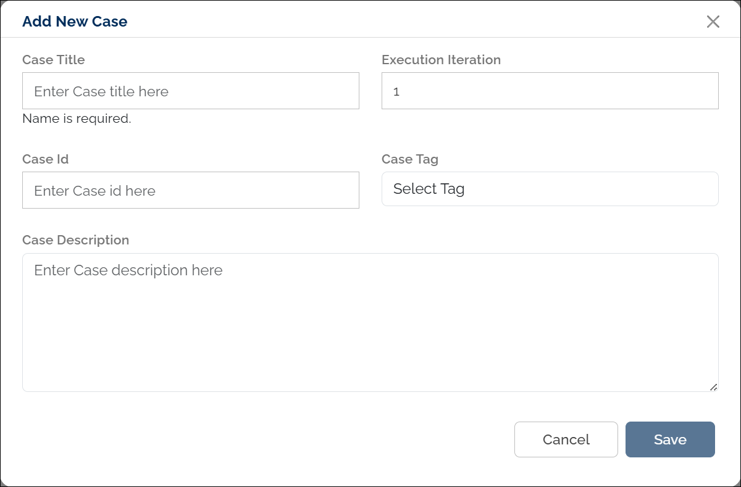Click the 'Enter Case id here' placeholder
This screenshot has height=487, width=741.
pos(94,191)
